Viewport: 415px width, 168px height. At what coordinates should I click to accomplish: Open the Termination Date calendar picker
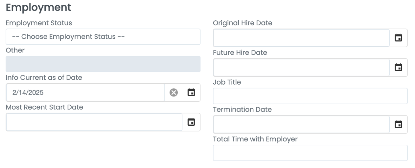click(x=398, y=124)
